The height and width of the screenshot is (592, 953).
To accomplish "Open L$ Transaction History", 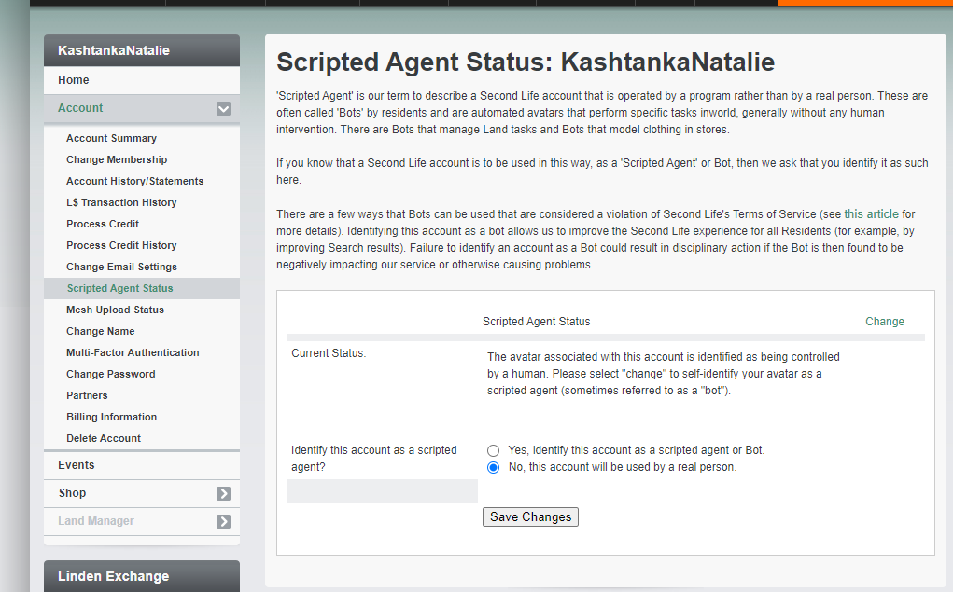I will [x=121, y=202].
